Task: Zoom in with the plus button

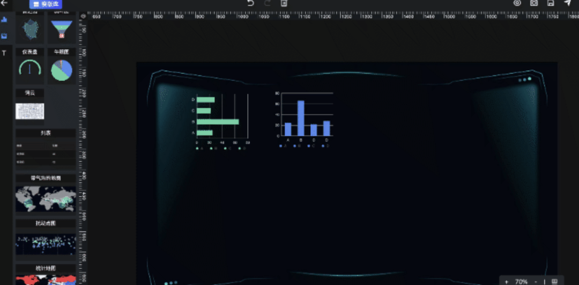Action: [506, 282]
